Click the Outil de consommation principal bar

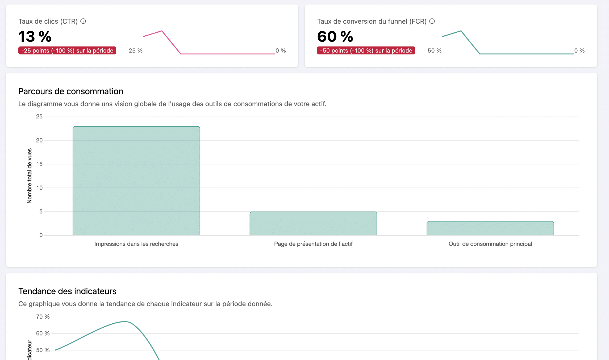490,228
